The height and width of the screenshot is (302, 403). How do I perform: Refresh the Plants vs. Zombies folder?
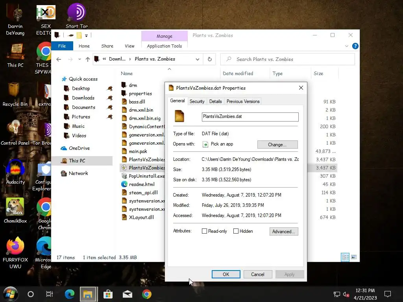coord(210,59)
